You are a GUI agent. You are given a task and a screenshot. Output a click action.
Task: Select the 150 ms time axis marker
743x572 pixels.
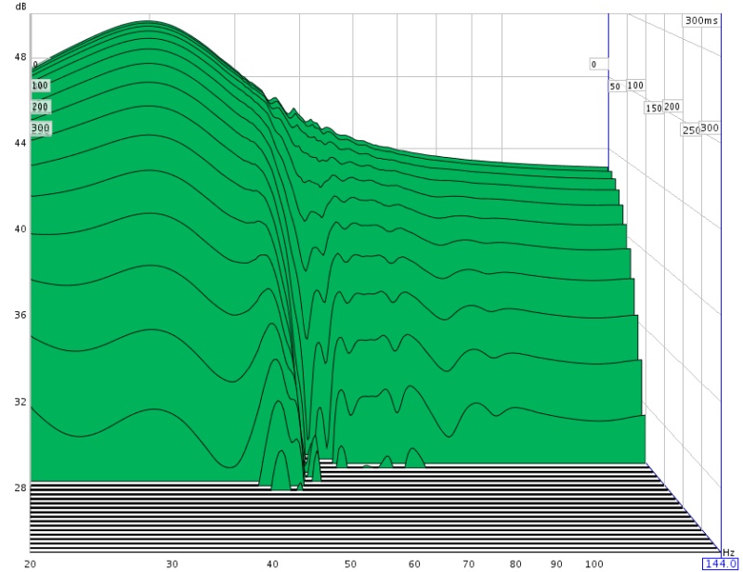[x=654, y=109]
